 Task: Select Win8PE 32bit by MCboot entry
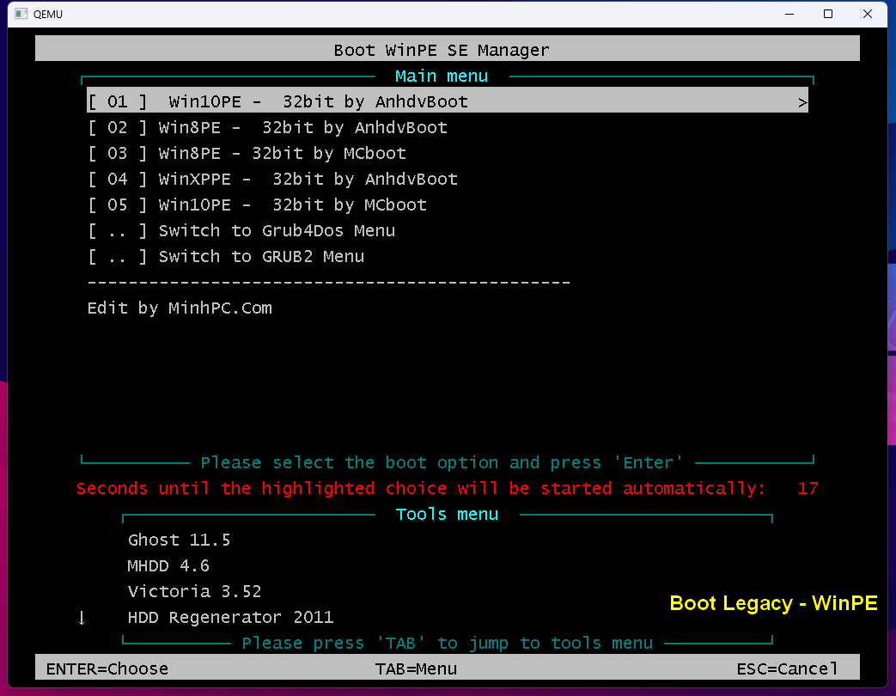click(x=247, y=153)
